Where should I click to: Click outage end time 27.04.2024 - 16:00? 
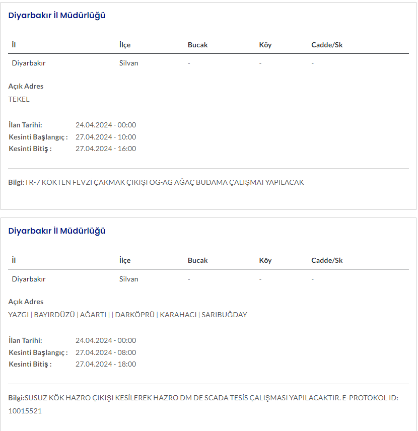coord(106,149)
